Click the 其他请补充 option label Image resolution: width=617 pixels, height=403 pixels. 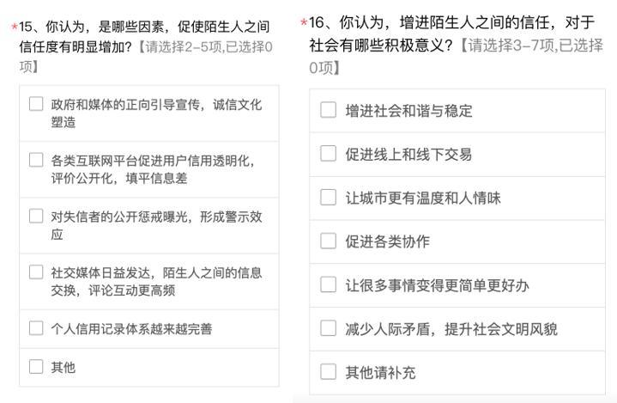click(380, 372)
